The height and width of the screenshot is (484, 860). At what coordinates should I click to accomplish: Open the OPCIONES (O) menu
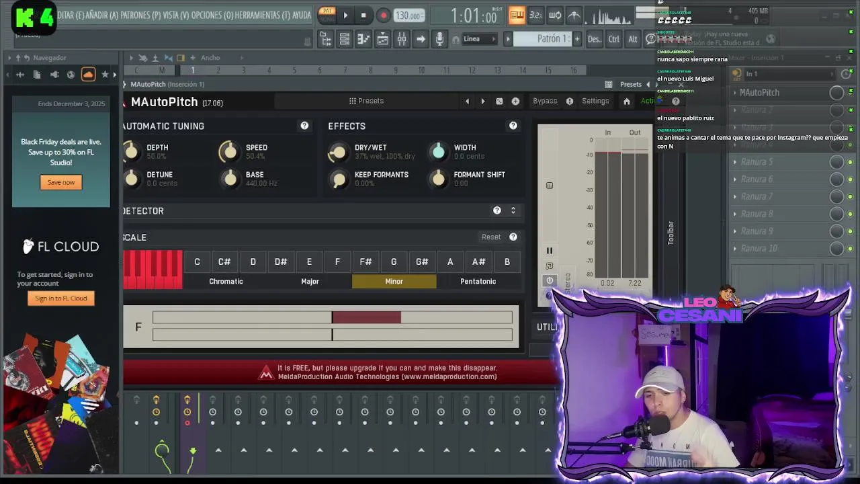(211, 15)
